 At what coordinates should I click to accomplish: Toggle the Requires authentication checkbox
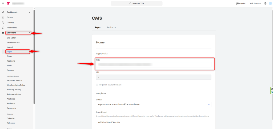coord(97,85)
